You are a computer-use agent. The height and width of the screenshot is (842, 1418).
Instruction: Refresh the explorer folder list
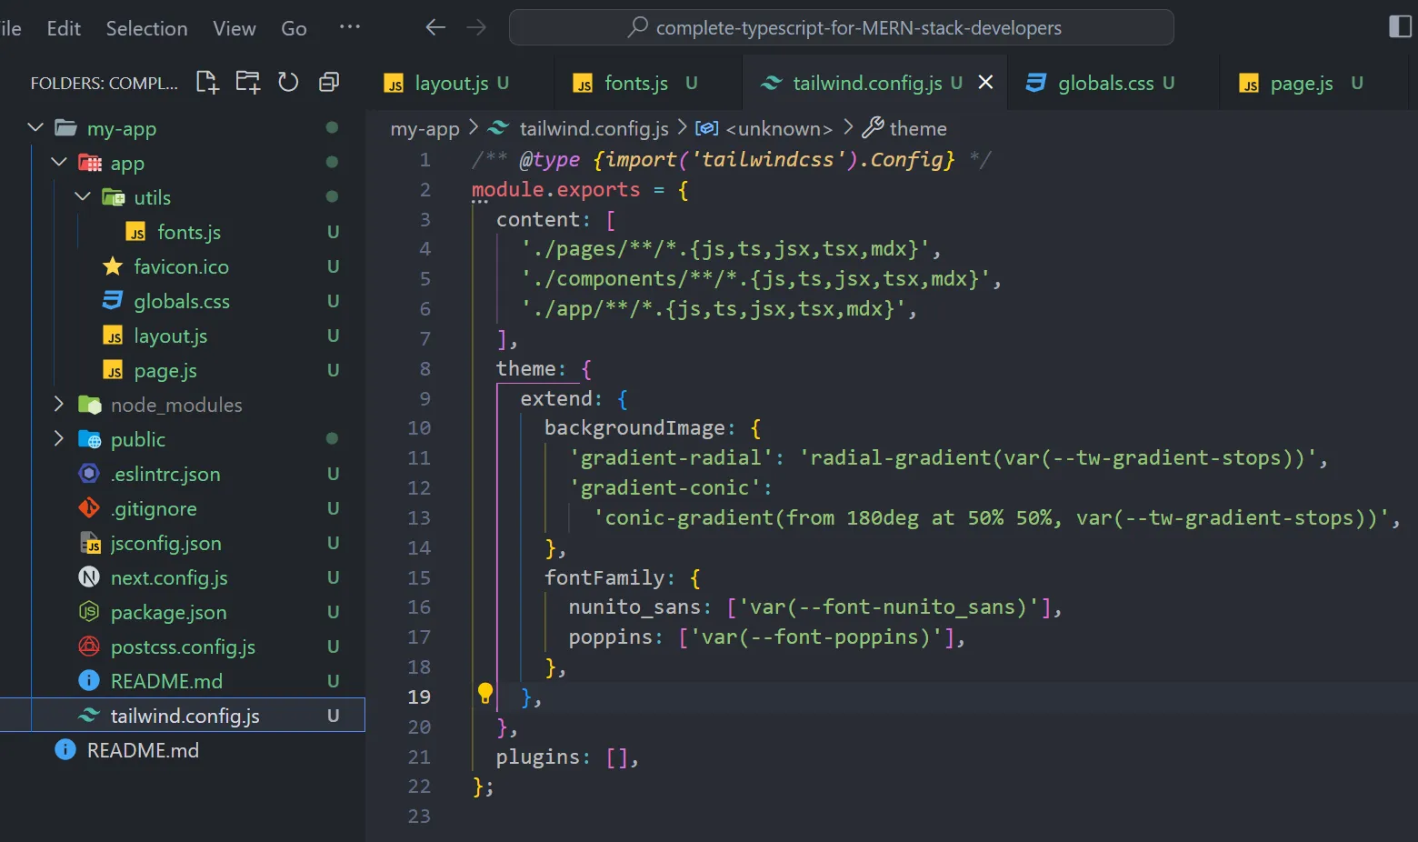click(x=288, y=83)
